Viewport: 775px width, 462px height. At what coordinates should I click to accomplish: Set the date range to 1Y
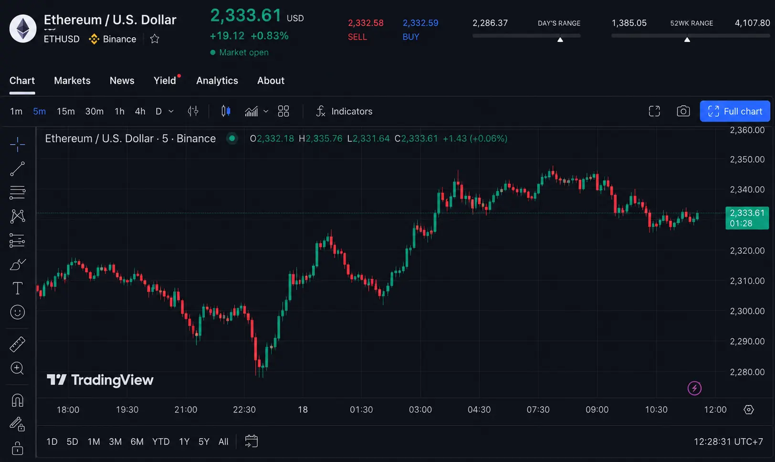pos(184,441)
